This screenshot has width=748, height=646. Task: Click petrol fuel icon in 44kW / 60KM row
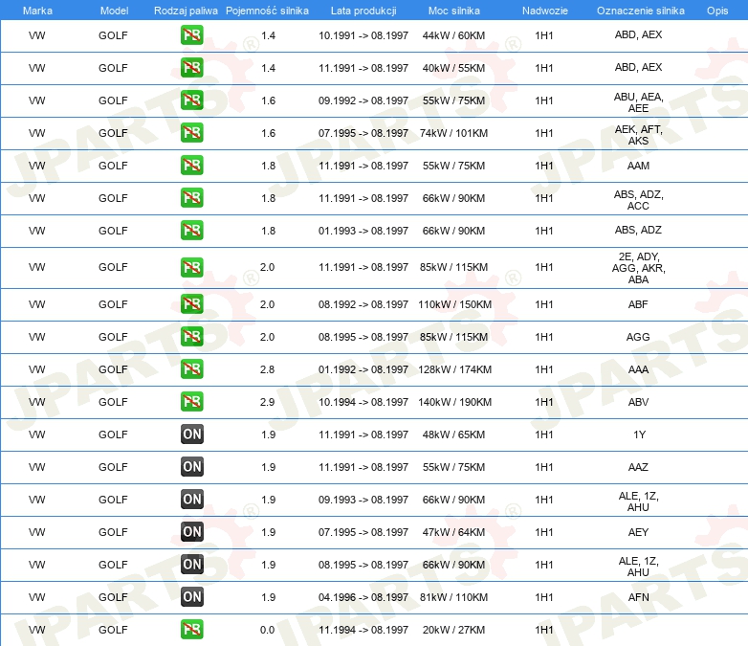(x=191, y=34)
